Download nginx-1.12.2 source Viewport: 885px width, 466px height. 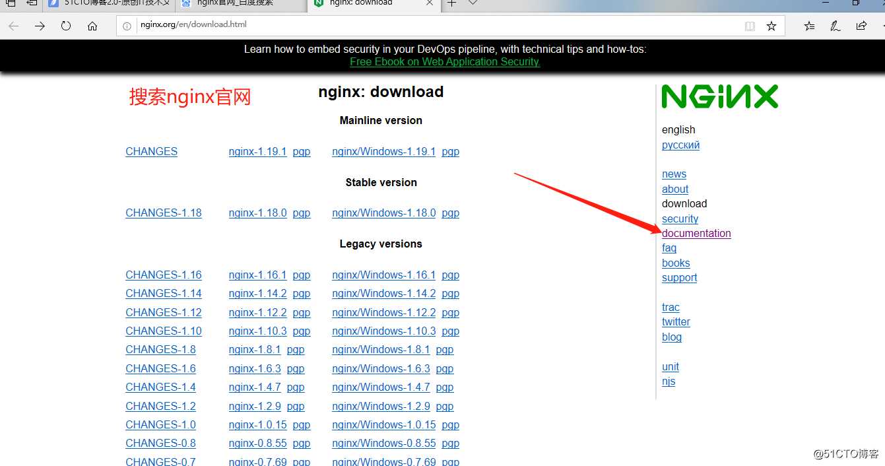(257, 312)
